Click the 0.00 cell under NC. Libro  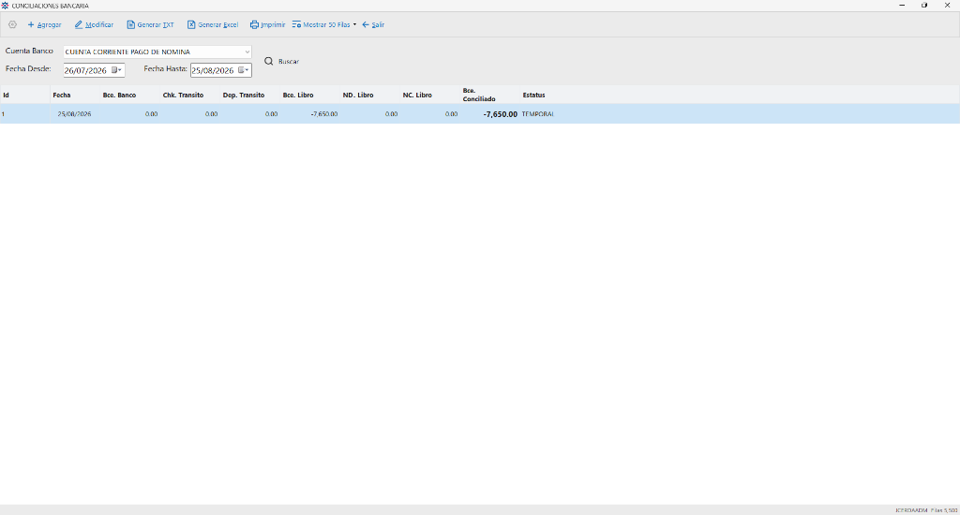coord(430,113)
